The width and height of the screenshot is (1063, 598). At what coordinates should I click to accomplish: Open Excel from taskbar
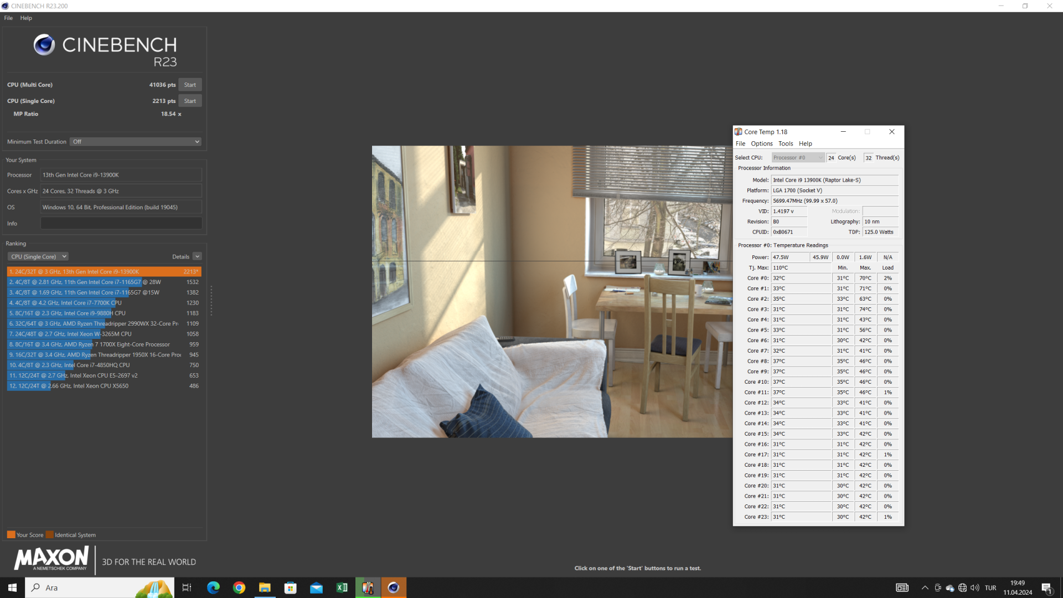point(342,587)
